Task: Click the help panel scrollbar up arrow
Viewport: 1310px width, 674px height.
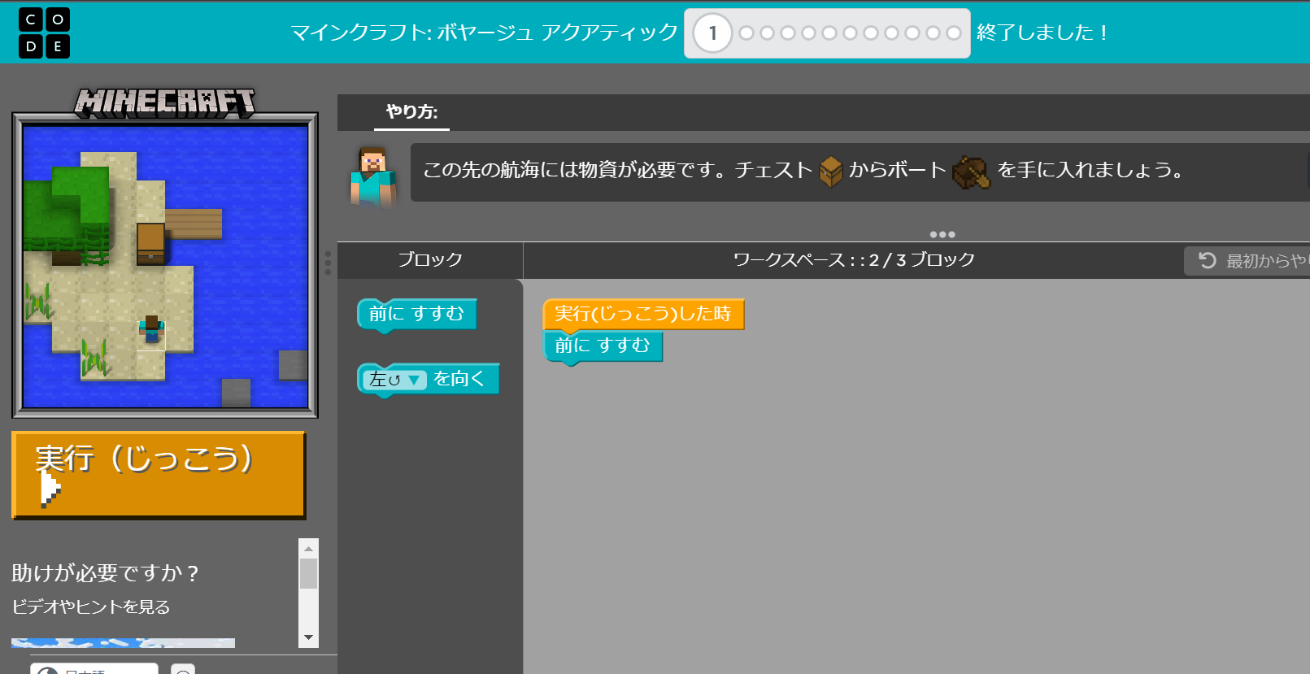Action: coord(308,548)
